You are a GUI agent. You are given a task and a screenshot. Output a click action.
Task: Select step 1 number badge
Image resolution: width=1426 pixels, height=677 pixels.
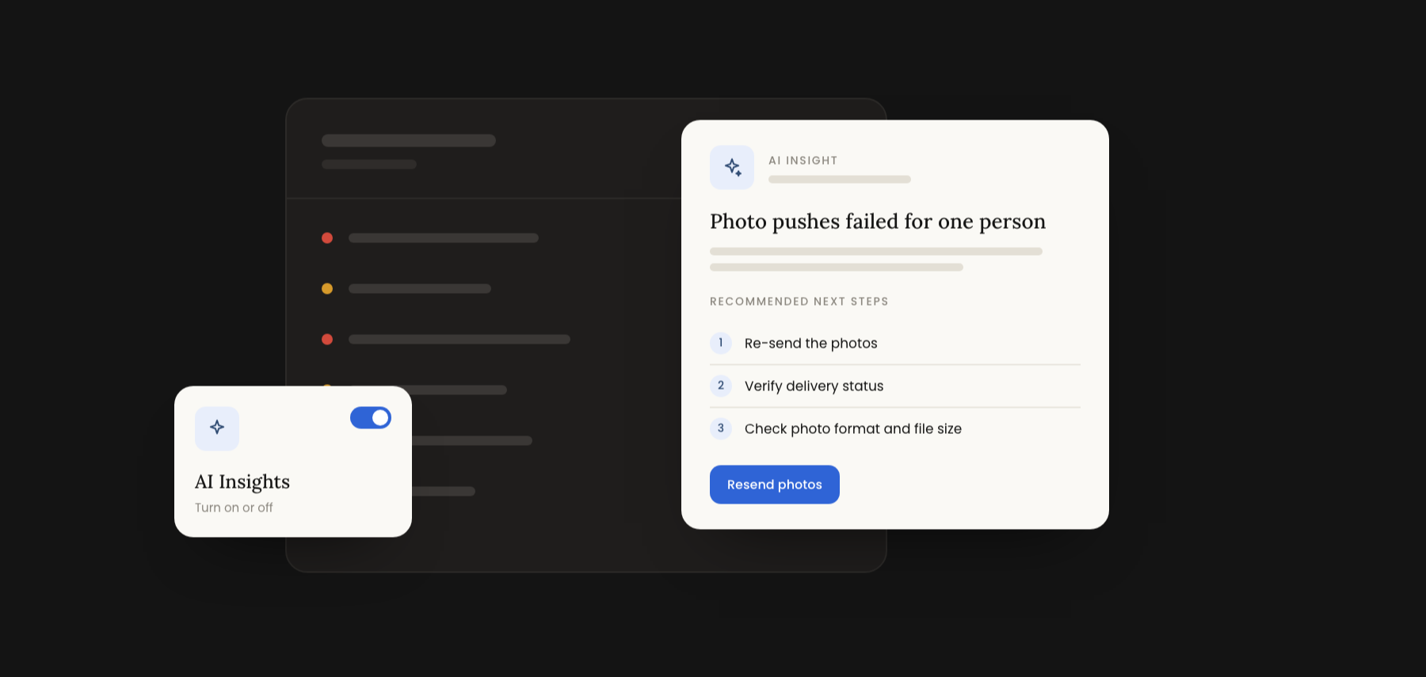point(721,343)
